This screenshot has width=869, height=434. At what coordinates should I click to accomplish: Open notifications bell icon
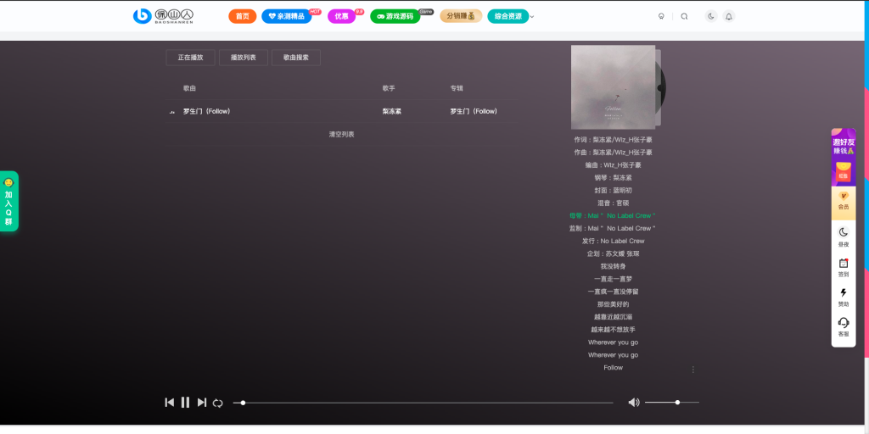pyautogui.click(x=729, y=17)
